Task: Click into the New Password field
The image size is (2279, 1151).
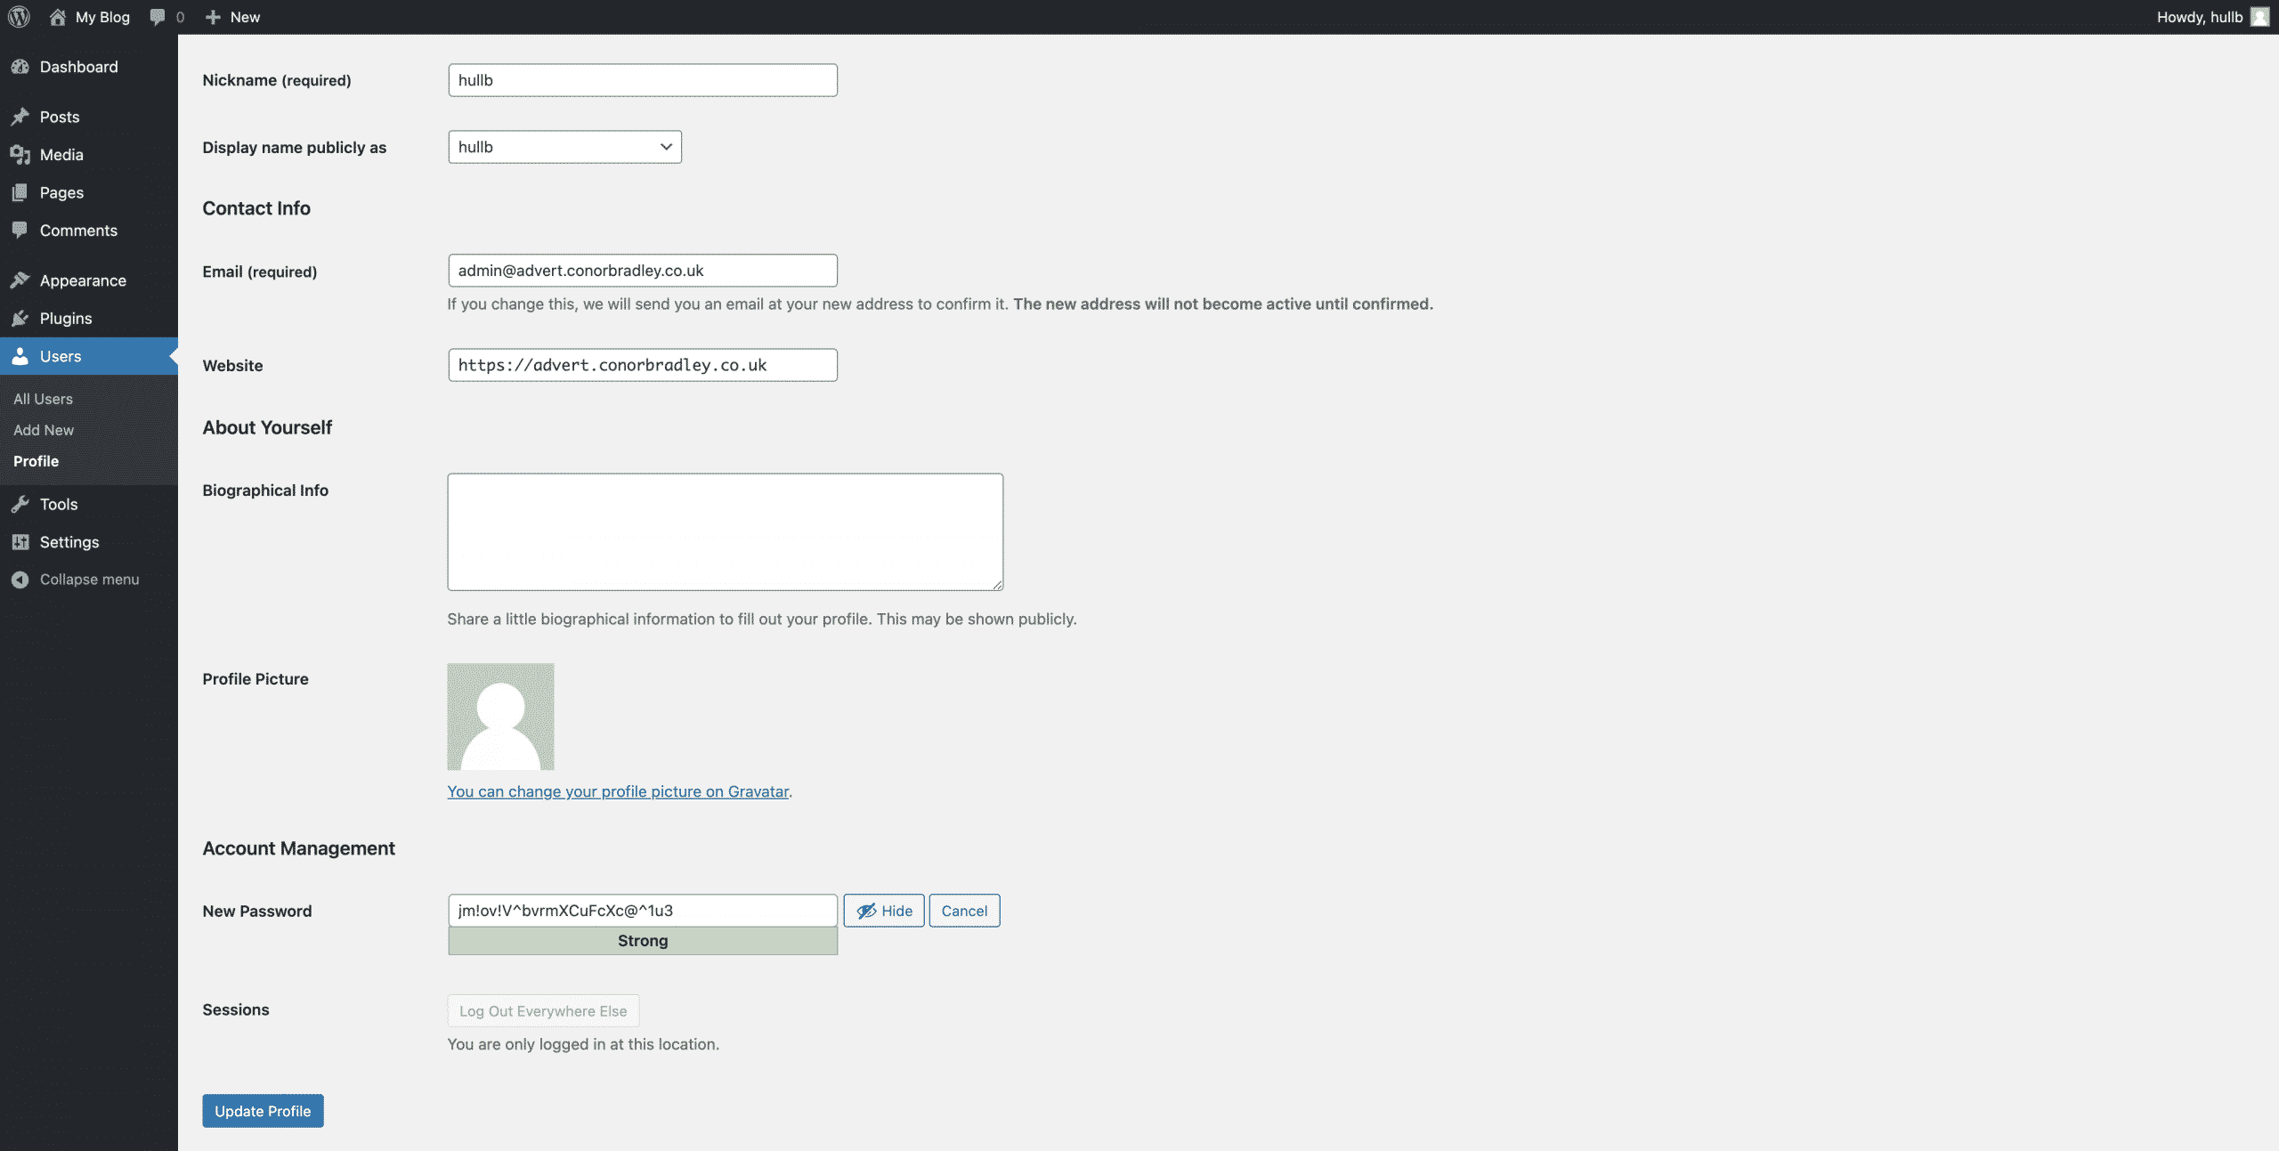Action: 643,911
